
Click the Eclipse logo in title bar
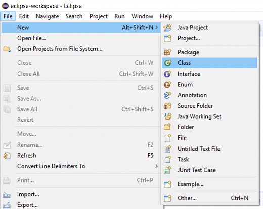(5, 6)
